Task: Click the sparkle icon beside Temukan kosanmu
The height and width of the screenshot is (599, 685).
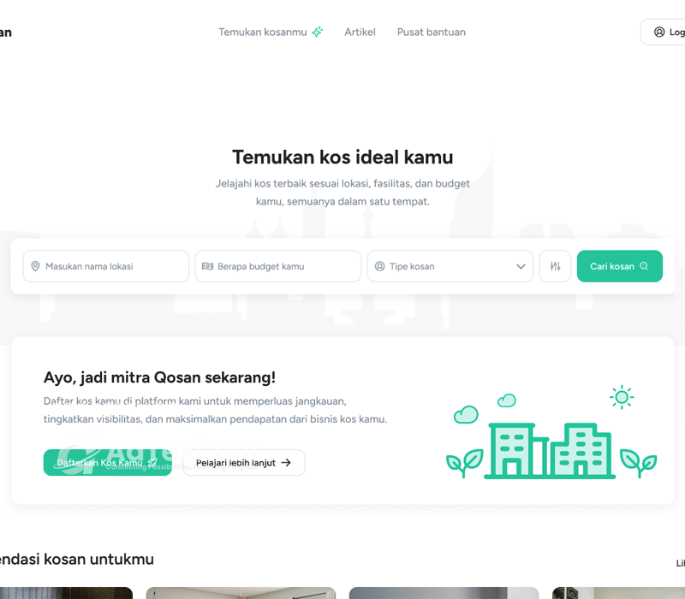Action: pyautogui.click(x=318, y=32)
